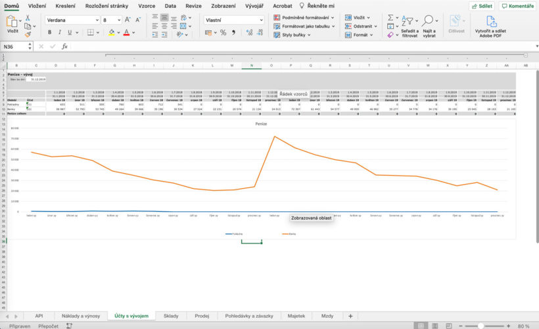The width and height of the screenshot is (539, 329).
Task: Toggle underline formatting
Action: coord(70,32)
